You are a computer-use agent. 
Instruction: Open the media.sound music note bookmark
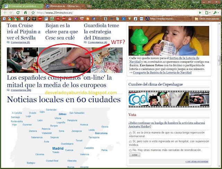pos(160,19)
